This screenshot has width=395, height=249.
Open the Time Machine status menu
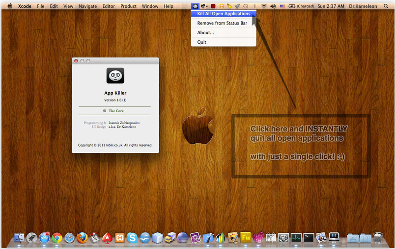(246, 6)
